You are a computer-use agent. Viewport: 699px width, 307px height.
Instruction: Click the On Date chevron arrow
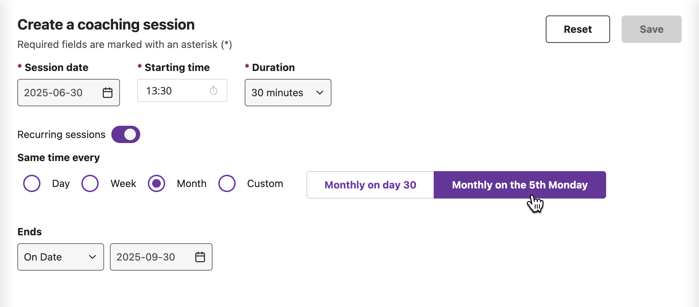(92, 257)
